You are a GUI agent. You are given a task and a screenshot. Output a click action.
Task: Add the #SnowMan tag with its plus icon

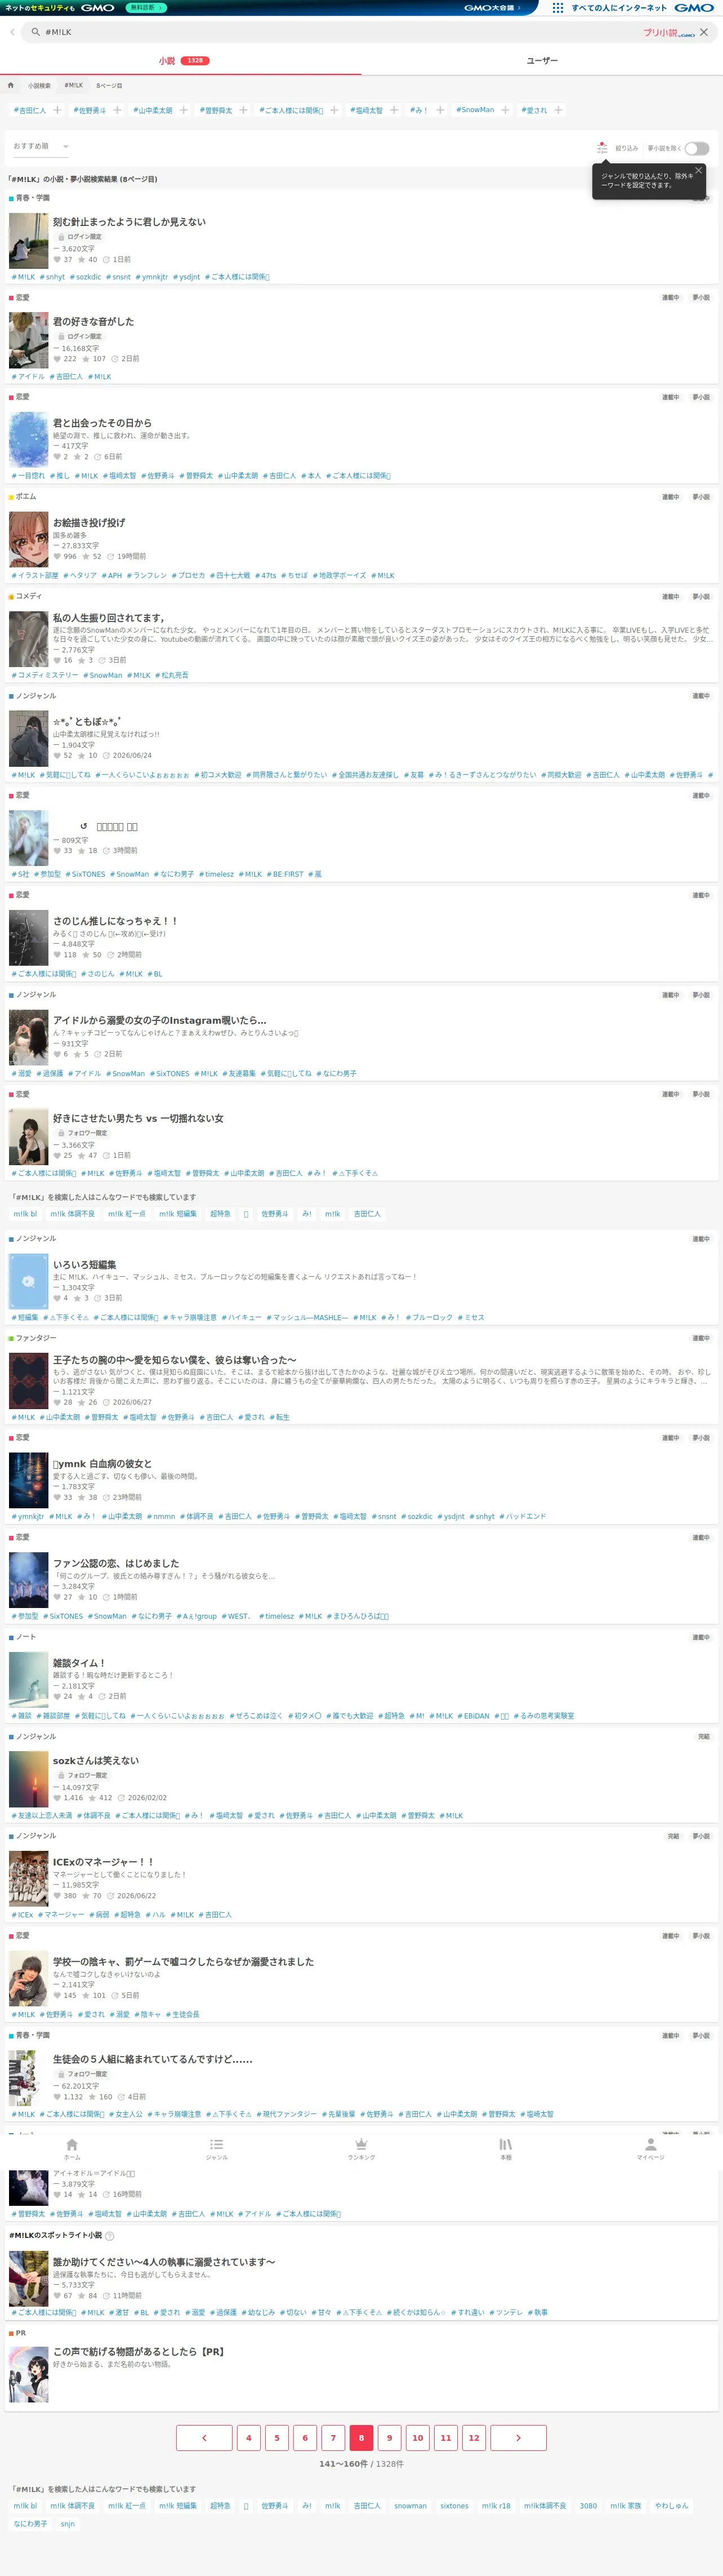pos(505,110)
